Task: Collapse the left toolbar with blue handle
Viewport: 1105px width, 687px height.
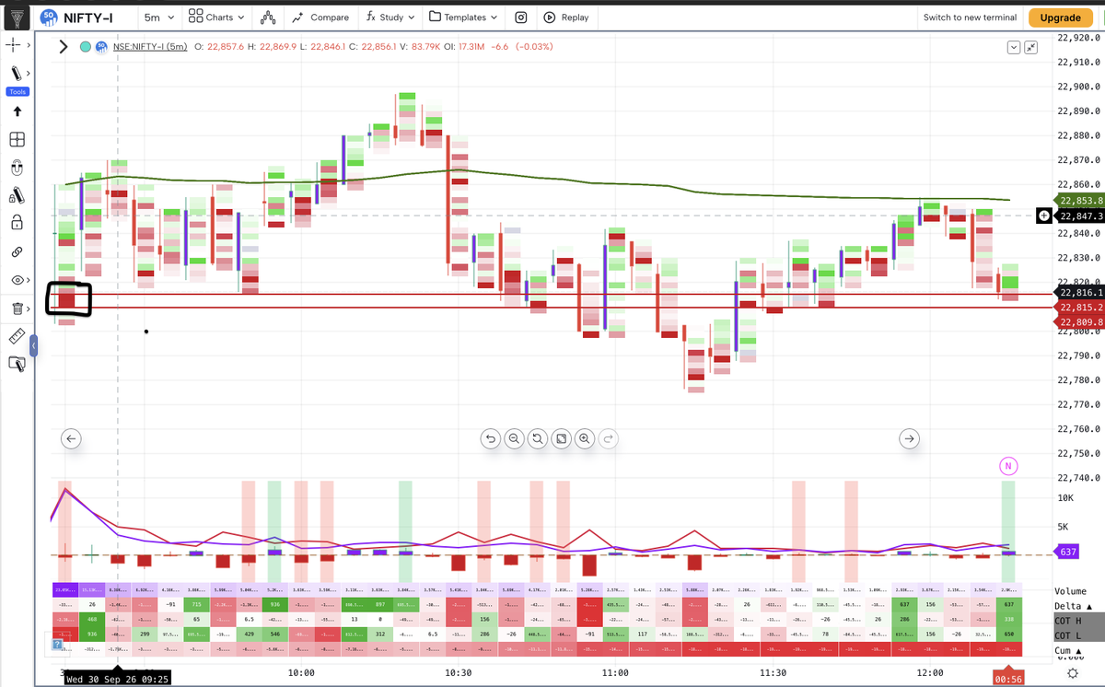Action: (x=33, y=345)
